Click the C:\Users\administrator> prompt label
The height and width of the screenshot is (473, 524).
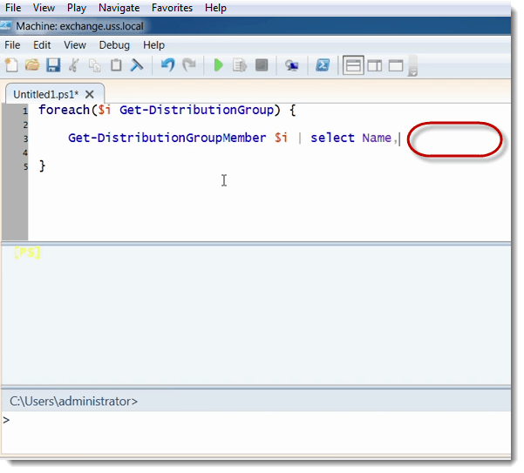tap(73, 402)
